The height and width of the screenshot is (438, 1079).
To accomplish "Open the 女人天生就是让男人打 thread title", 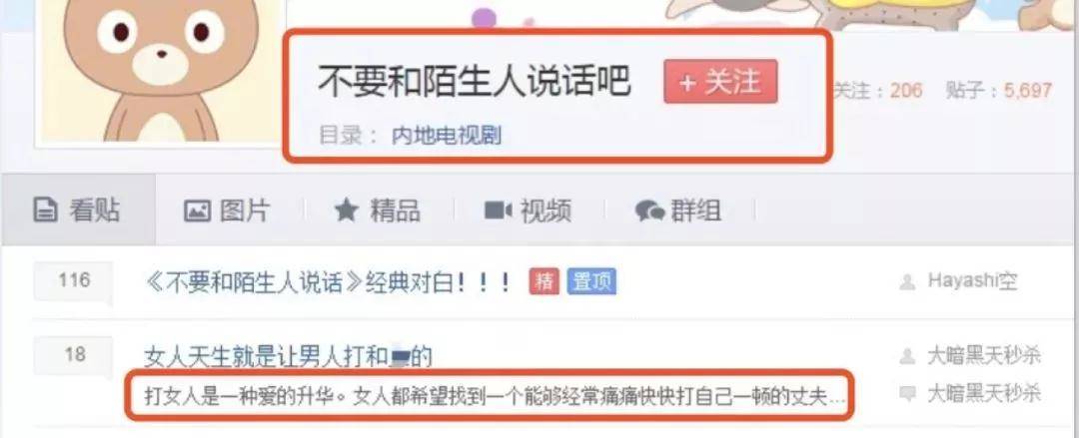I will 289,357.
